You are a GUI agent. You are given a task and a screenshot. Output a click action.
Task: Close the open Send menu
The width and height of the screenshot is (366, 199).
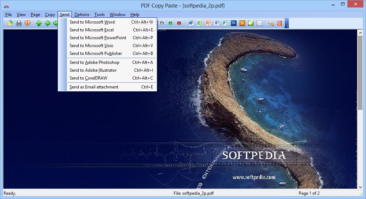(65, 15)
